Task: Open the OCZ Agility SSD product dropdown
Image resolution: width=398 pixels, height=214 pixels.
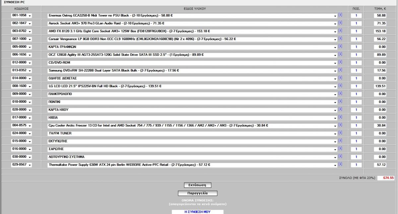Action: [192, 55]
